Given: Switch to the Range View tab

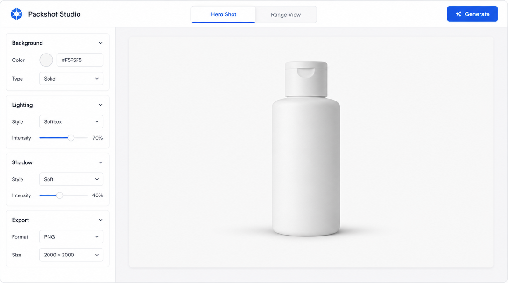Looking at the screenshot, I should (x=286, y=14).
